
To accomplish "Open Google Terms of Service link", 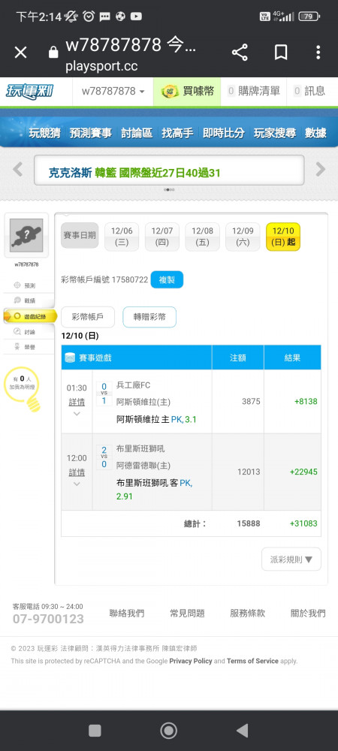I will tap(252, 661).
